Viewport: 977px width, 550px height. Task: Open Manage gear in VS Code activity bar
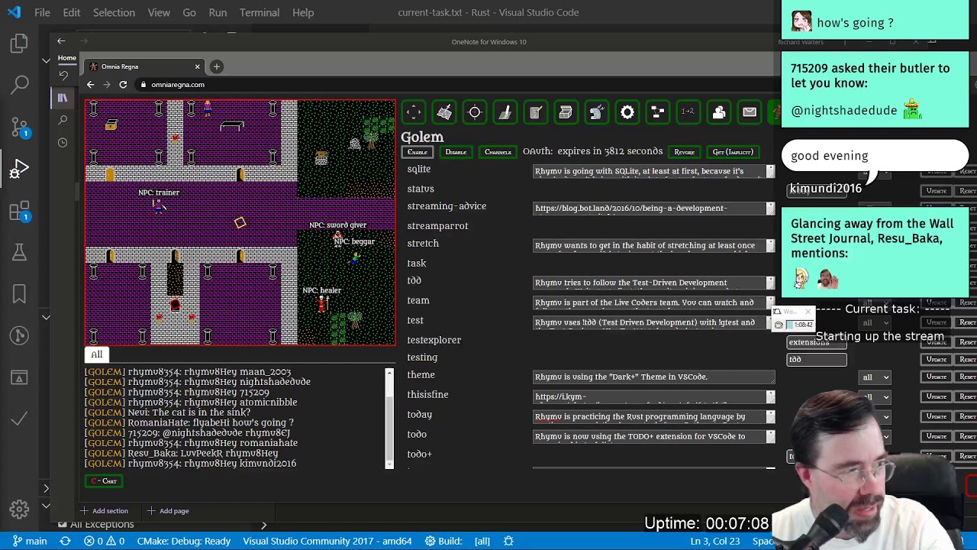coord(19,509)
